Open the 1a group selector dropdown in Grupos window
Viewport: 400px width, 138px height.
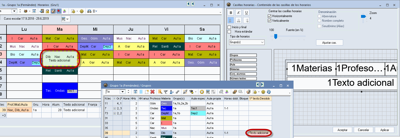(x=123, y=92)
